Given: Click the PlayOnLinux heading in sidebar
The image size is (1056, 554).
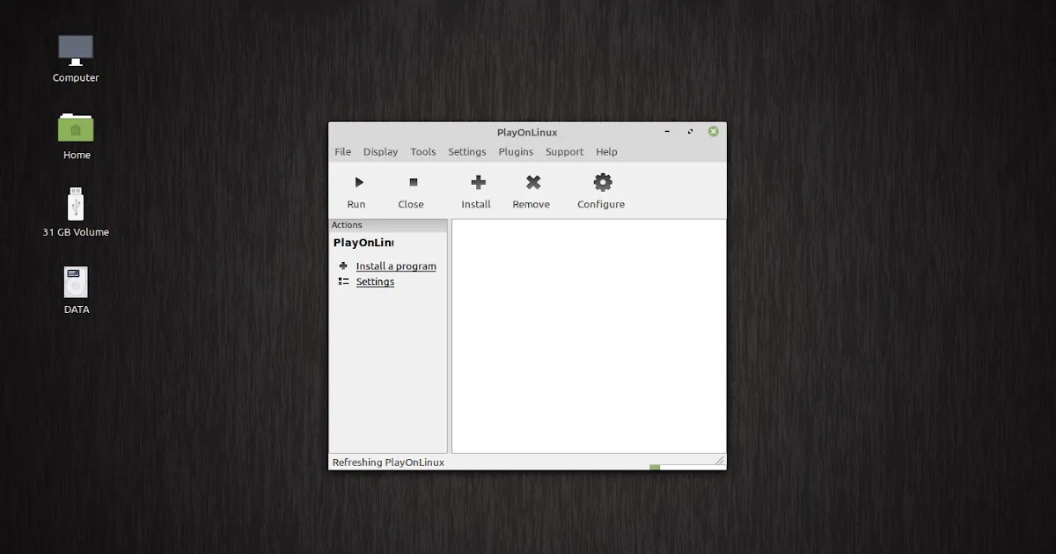Looking at the screenshot, I should (363, 243).
